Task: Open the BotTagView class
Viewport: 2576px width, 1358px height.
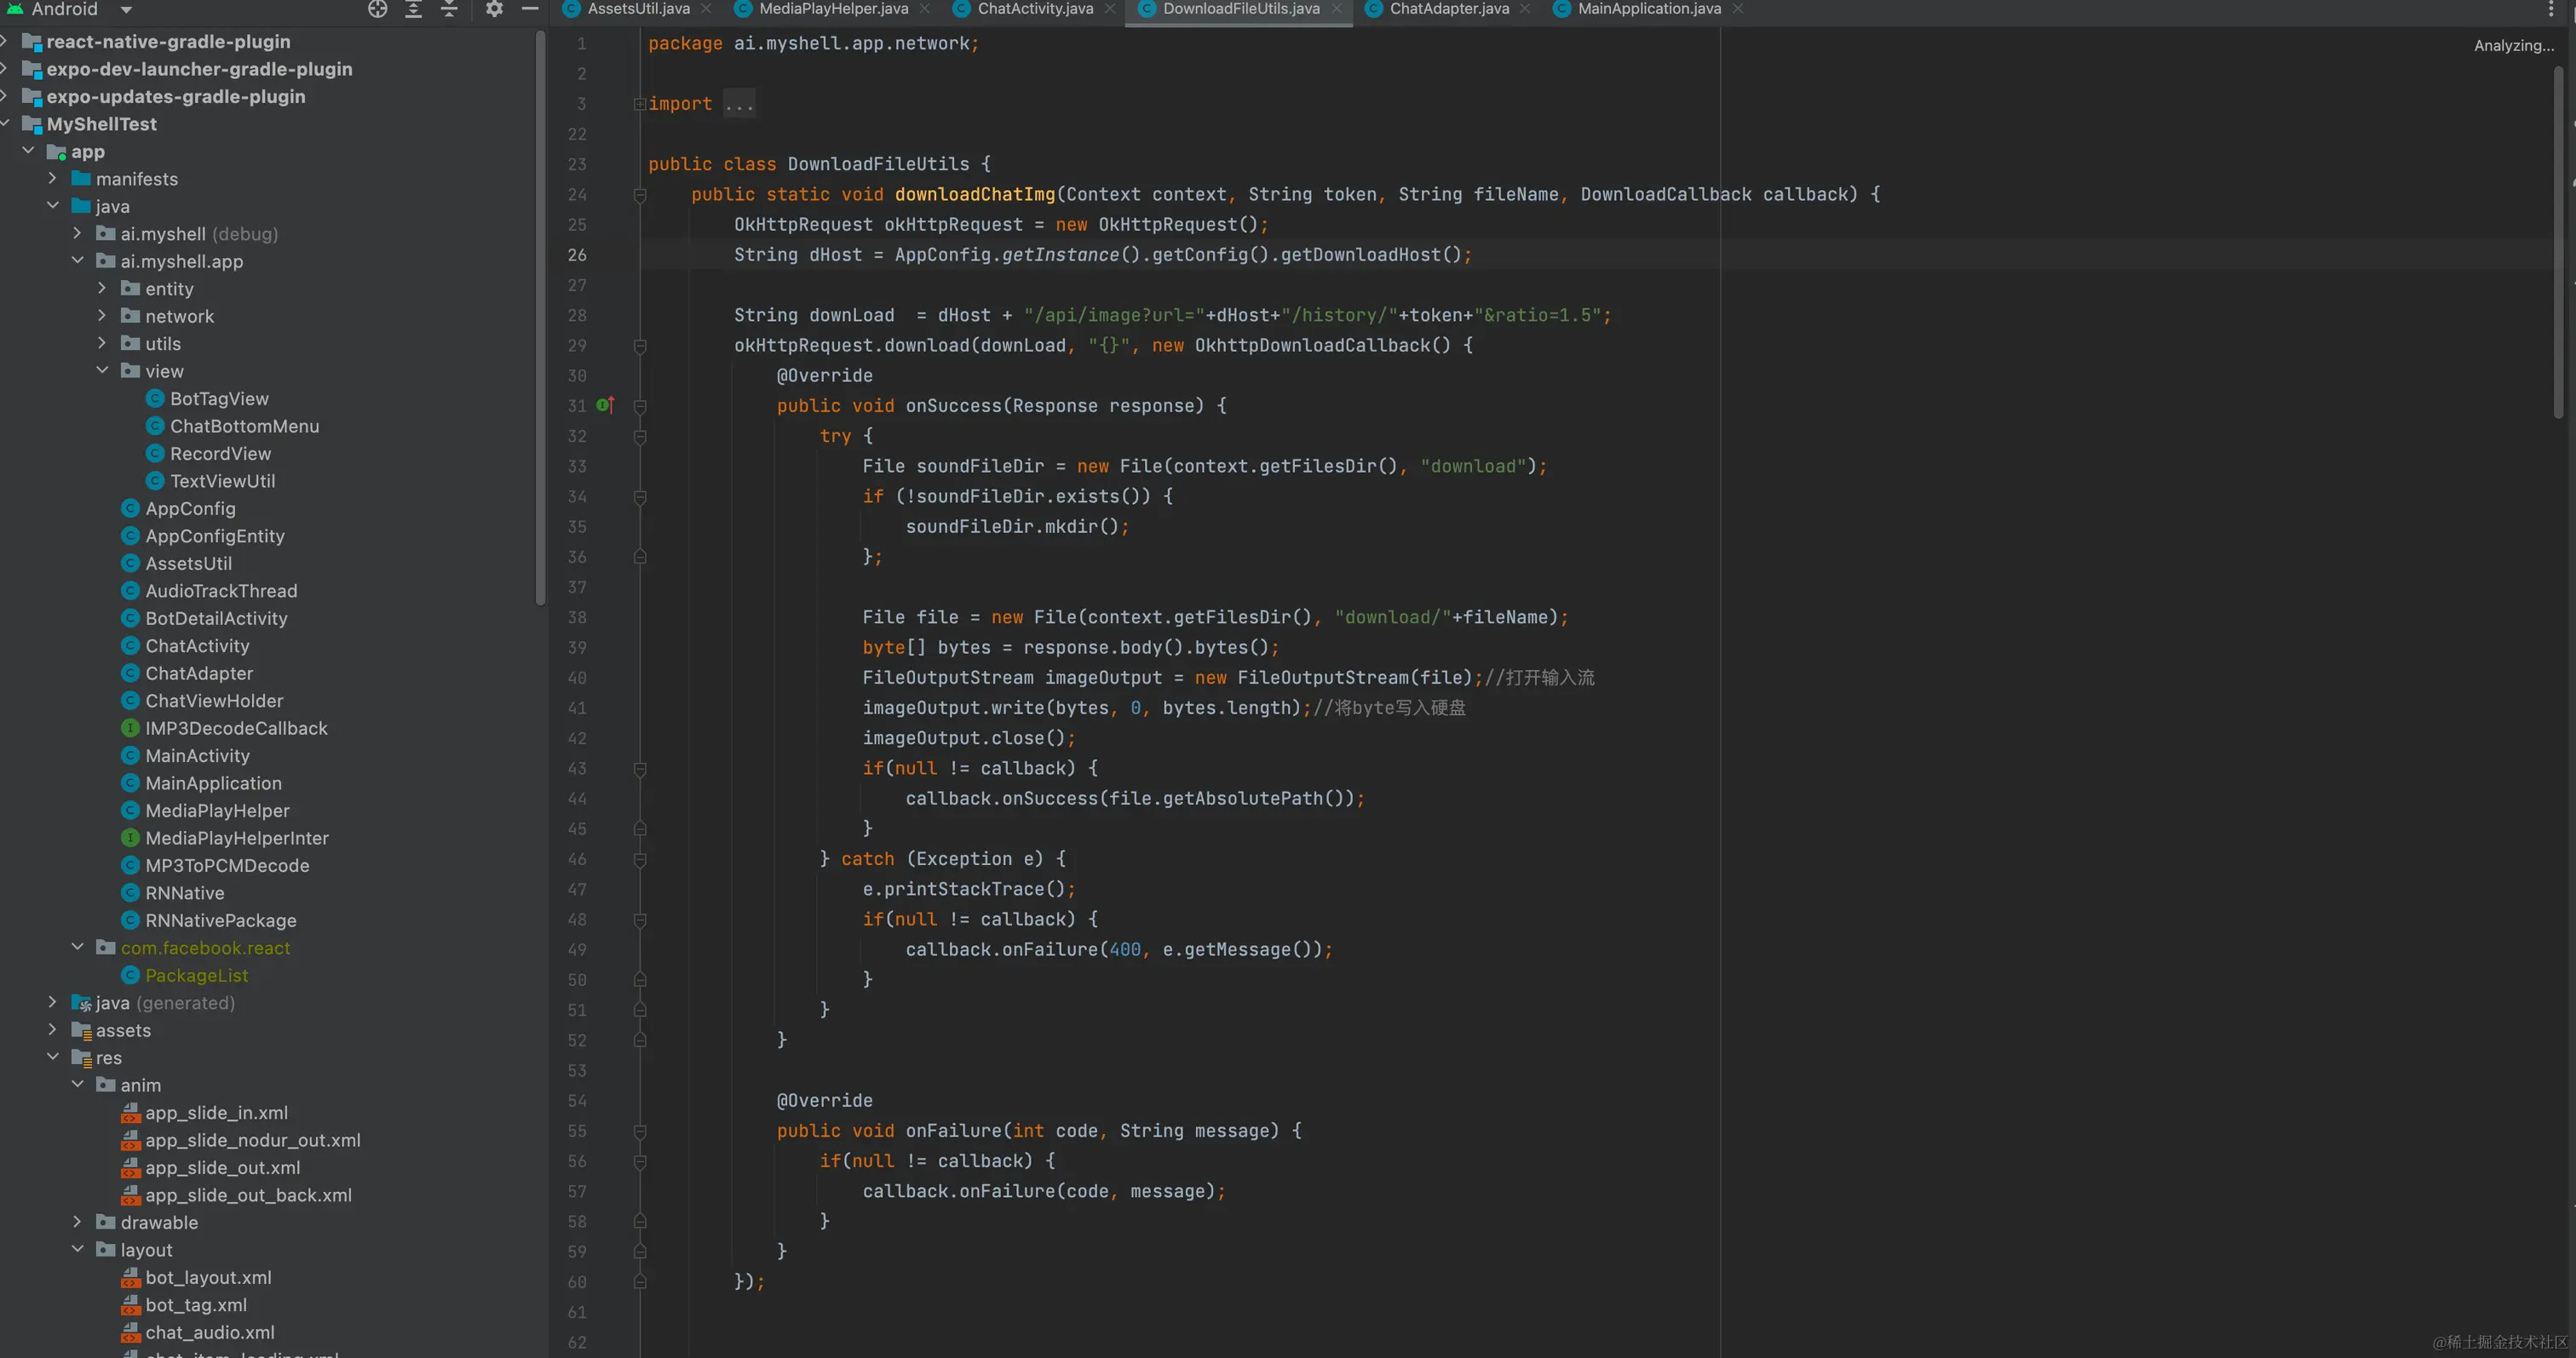Action: coord(219,398)
